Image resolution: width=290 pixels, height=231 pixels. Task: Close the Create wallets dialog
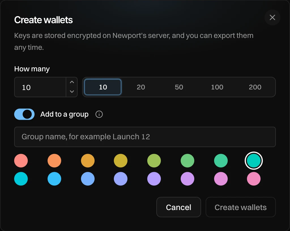click(272, 18)
